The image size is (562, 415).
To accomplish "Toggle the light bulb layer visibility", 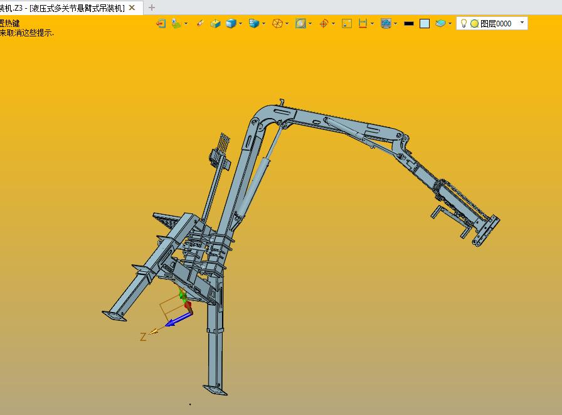I will [x=464, y=23].
